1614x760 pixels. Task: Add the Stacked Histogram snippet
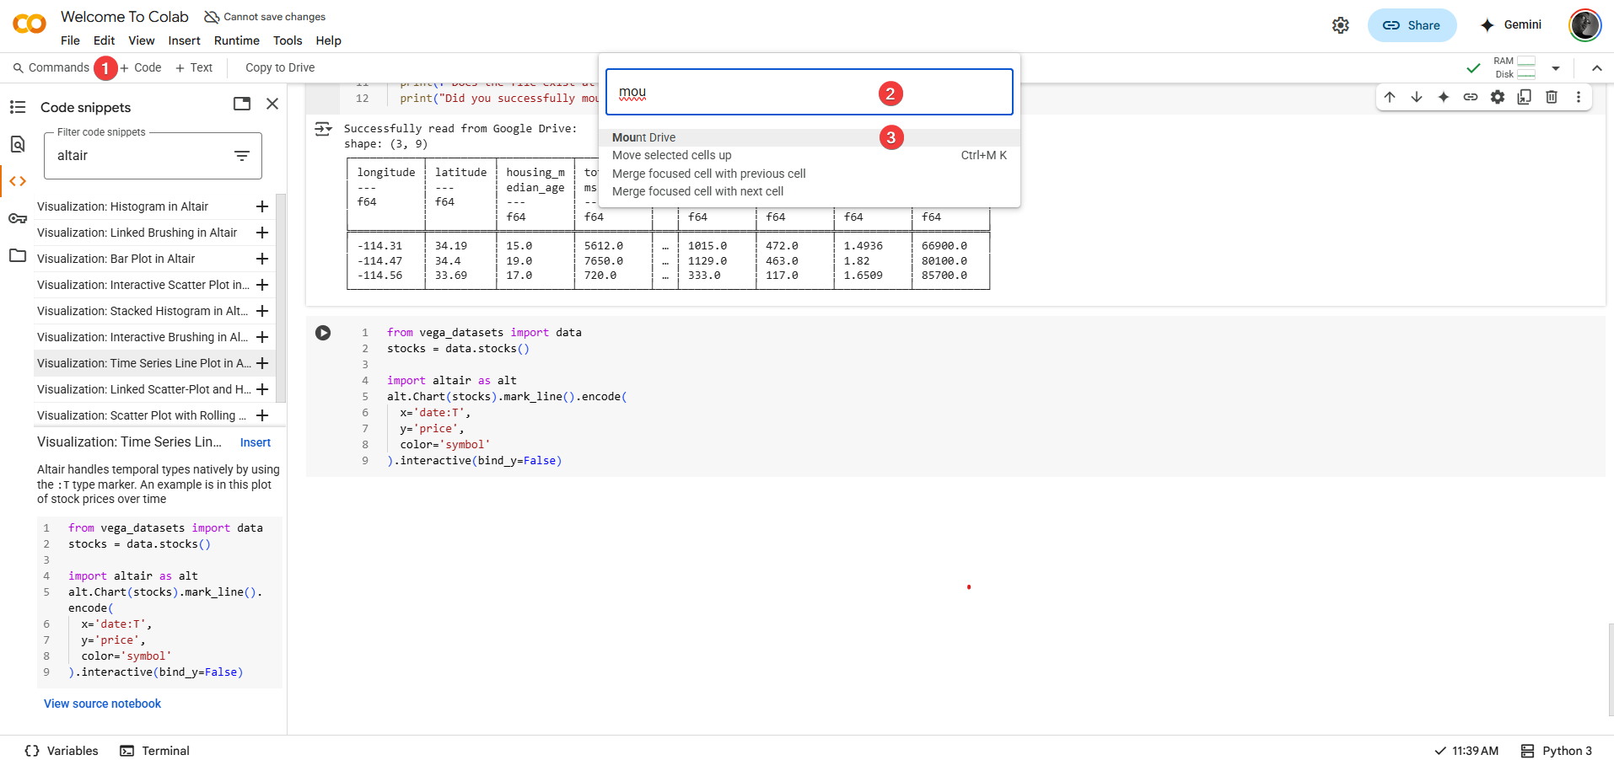tap(262, 311)
